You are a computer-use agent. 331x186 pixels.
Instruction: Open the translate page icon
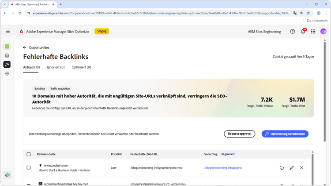(295, 13)
